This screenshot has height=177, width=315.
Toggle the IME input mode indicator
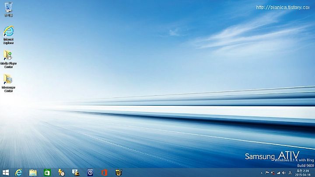point(290,173)
